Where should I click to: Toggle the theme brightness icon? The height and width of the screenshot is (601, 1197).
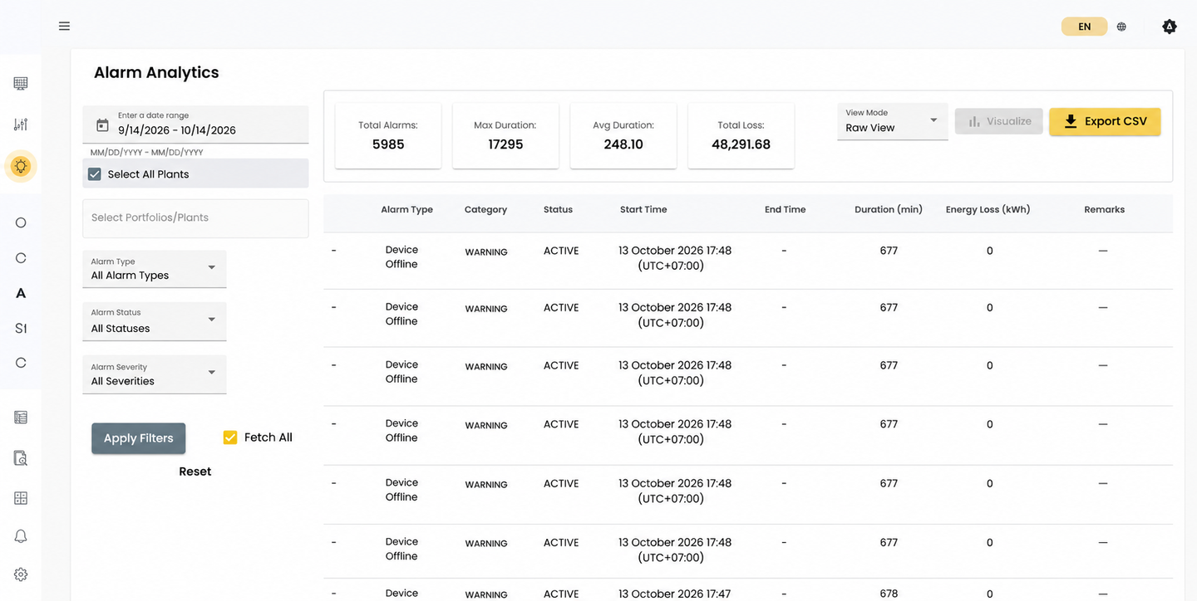click(x=1170, y=27)
